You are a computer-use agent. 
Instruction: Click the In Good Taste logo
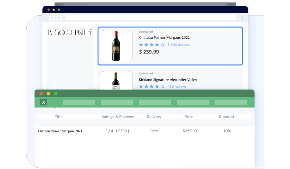[x=70, y=32]
